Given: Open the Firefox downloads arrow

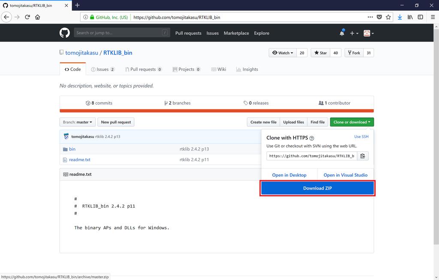Looking at the screenshot, I should point(400,17).
